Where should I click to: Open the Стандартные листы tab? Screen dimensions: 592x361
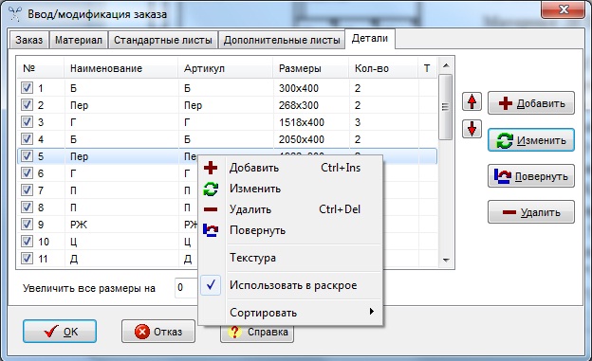point(163,40)
